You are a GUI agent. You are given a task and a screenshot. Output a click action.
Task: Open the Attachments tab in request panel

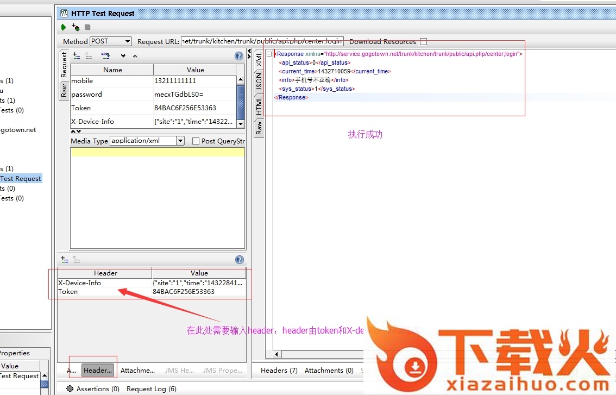click(x=137, y=371)
